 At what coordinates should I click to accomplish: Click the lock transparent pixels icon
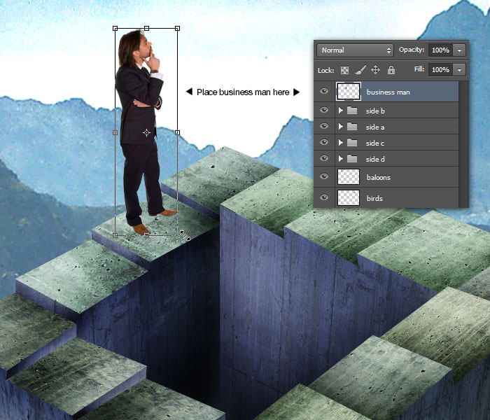pos(344,70)
